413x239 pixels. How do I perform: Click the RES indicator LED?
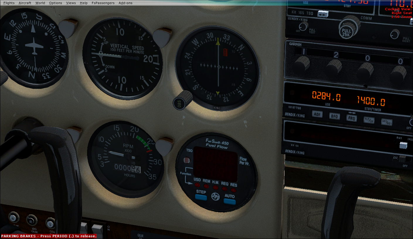point(234,190)
